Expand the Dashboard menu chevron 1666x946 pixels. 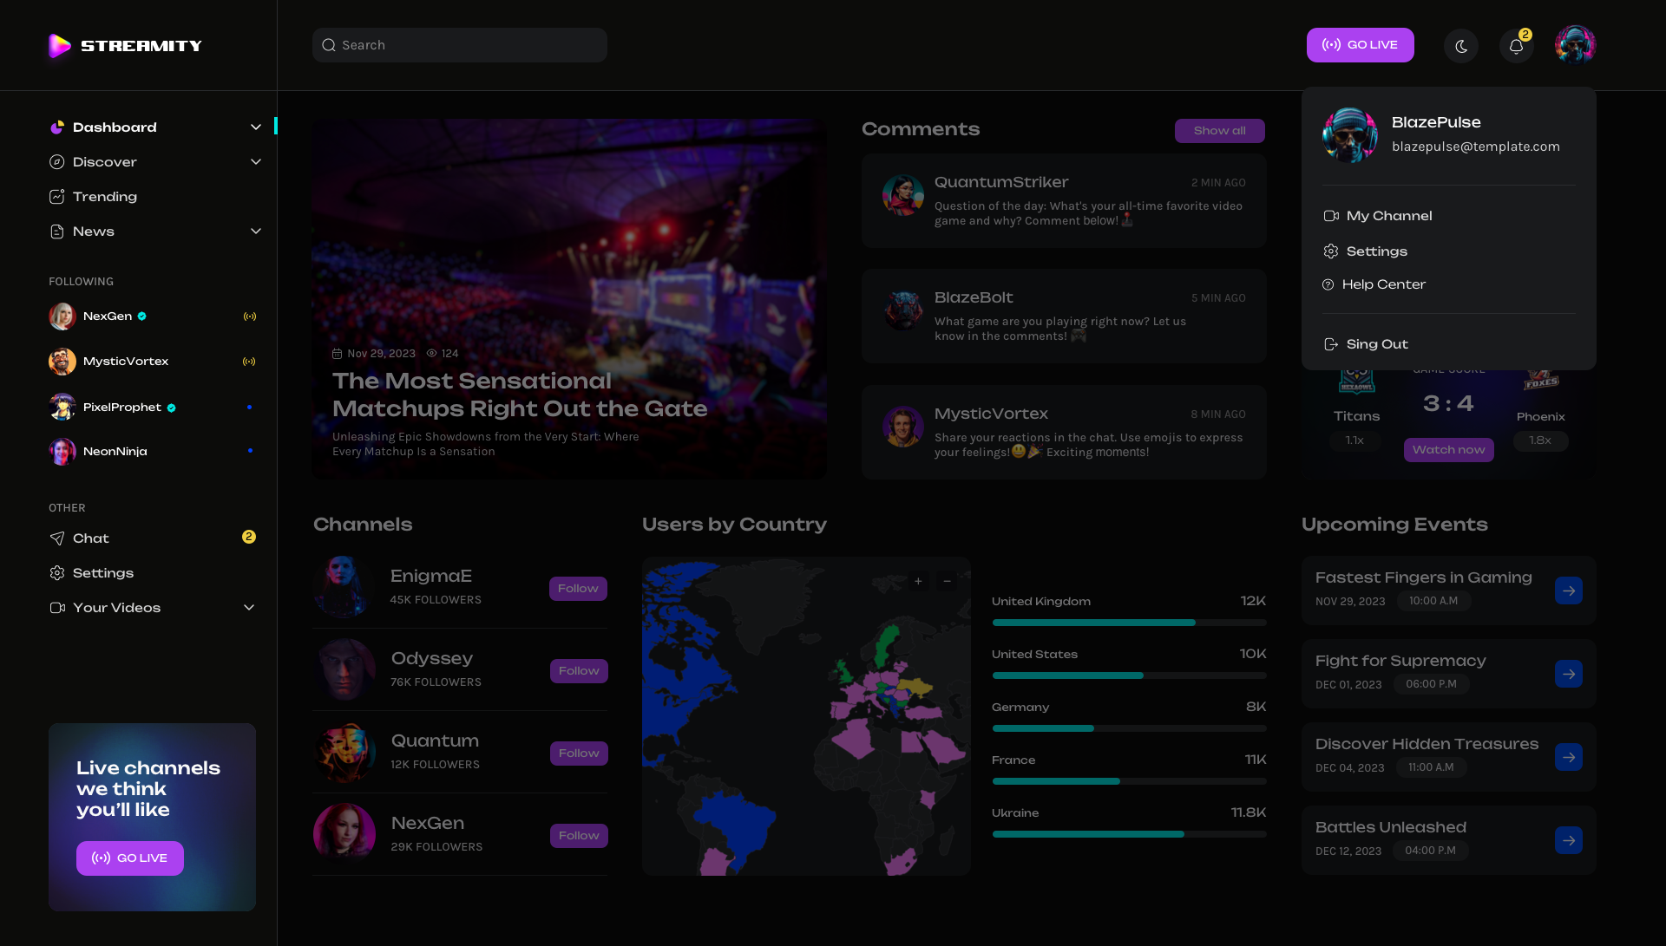click(x=256, y=127)
